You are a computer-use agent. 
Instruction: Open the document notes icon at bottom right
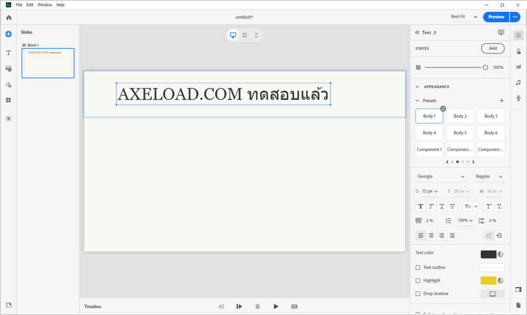pyautogui.click(x=518, y=305)
